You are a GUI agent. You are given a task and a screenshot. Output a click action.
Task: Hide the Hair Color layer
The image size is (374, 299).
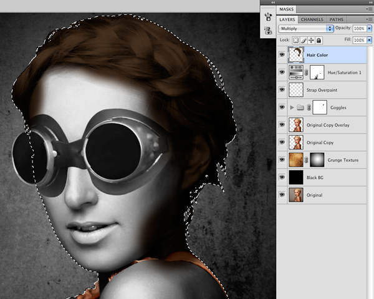click(282, 55)
